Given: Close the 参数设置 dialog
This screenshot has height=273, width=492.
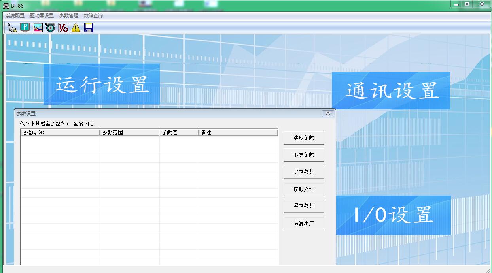Looking at the screenshot, I should point(328,114).
